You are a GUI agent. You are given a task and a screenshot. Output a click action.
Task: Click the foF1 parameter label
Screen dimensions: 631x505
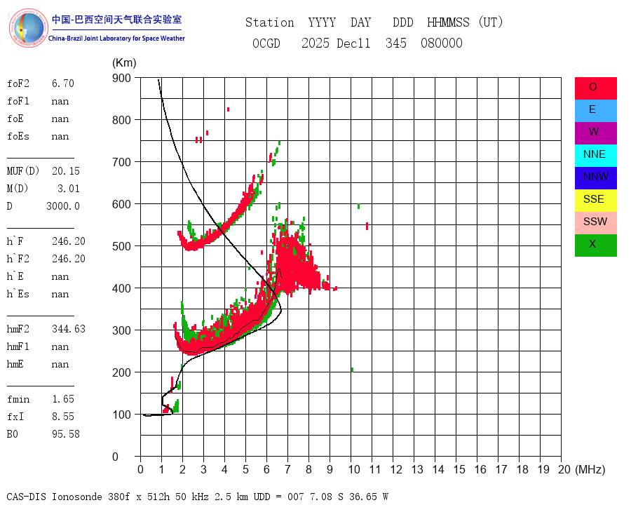pyautogui.click(x=18, y=101)
